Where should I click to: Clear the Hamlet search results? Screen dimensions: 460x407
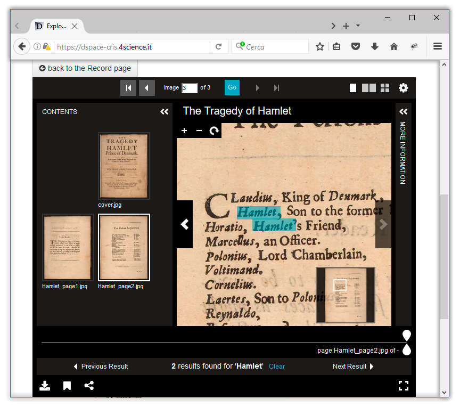tap(277, 366)
